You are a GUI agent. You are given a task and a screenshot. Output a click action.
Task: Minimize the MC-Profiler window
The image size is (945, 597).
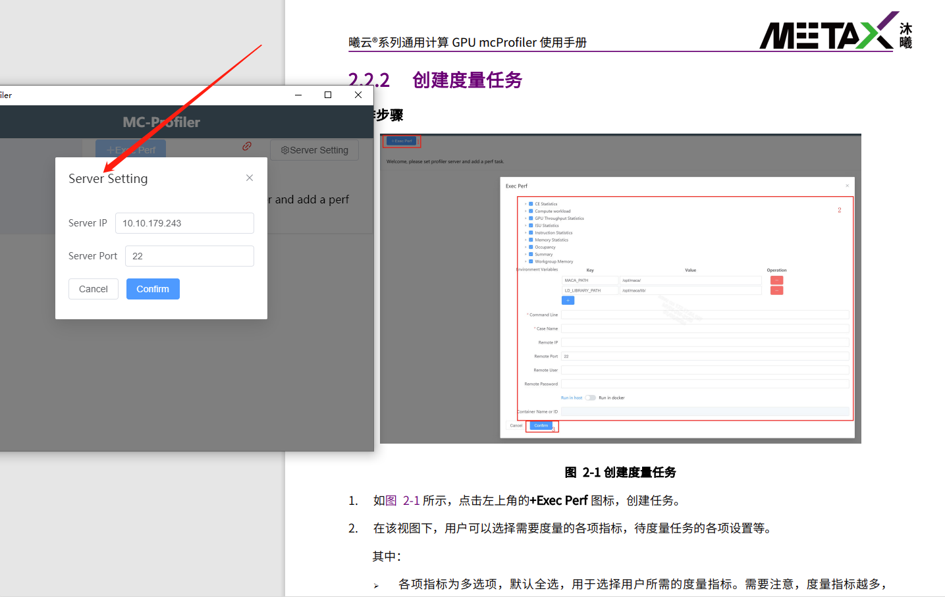click(x=298, y=95)
